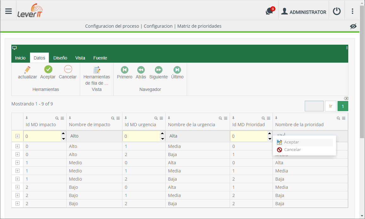Click the power logout icon
Screen dimensions: 365x219
point(337,11)
